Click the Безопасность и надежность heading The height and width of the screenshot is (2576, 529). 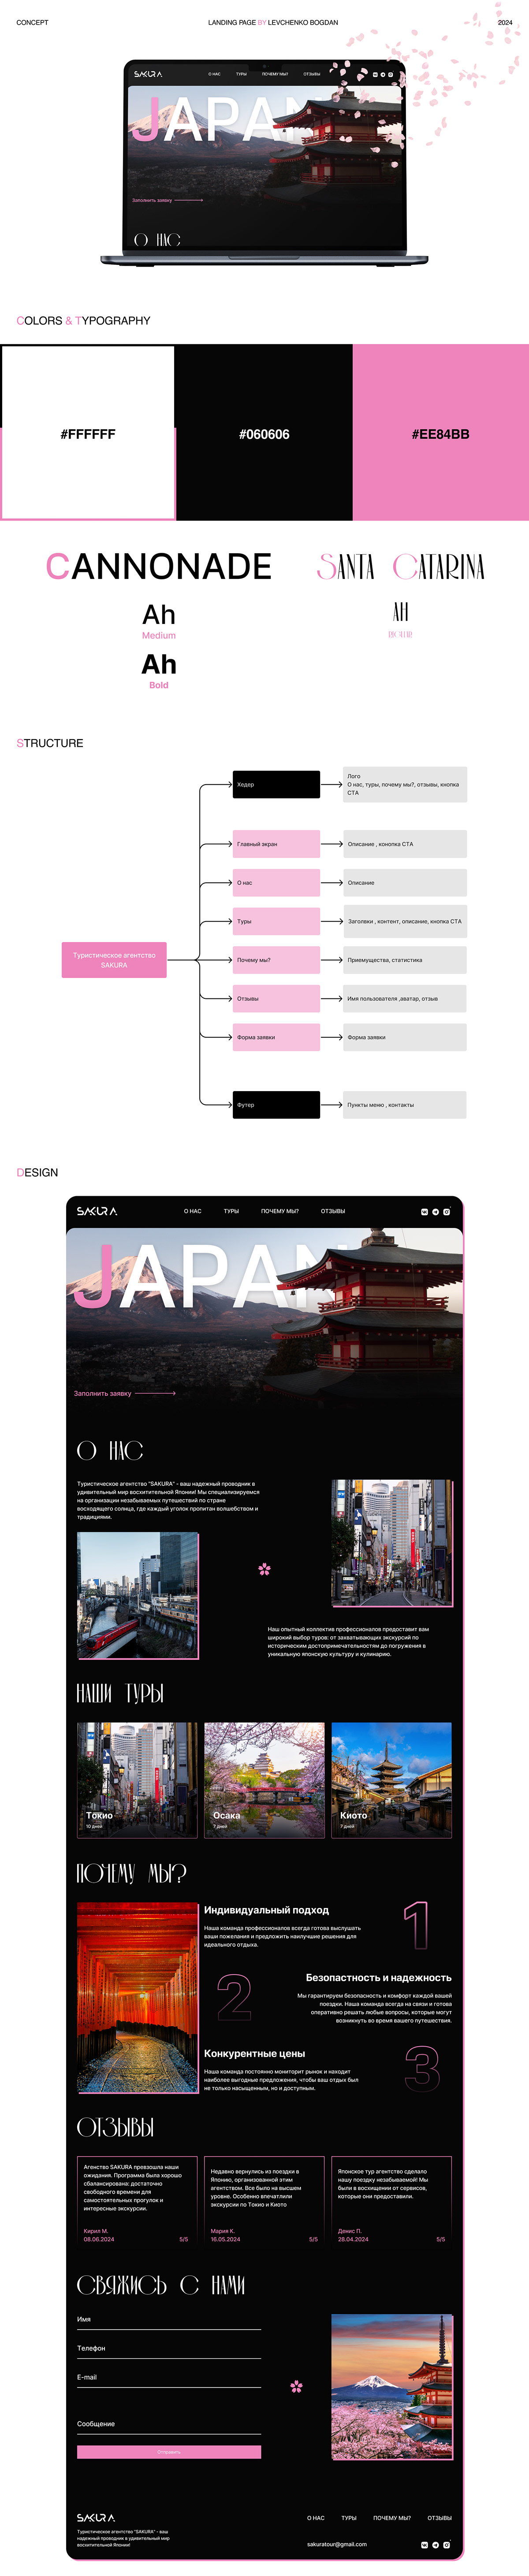point(378,1978)
